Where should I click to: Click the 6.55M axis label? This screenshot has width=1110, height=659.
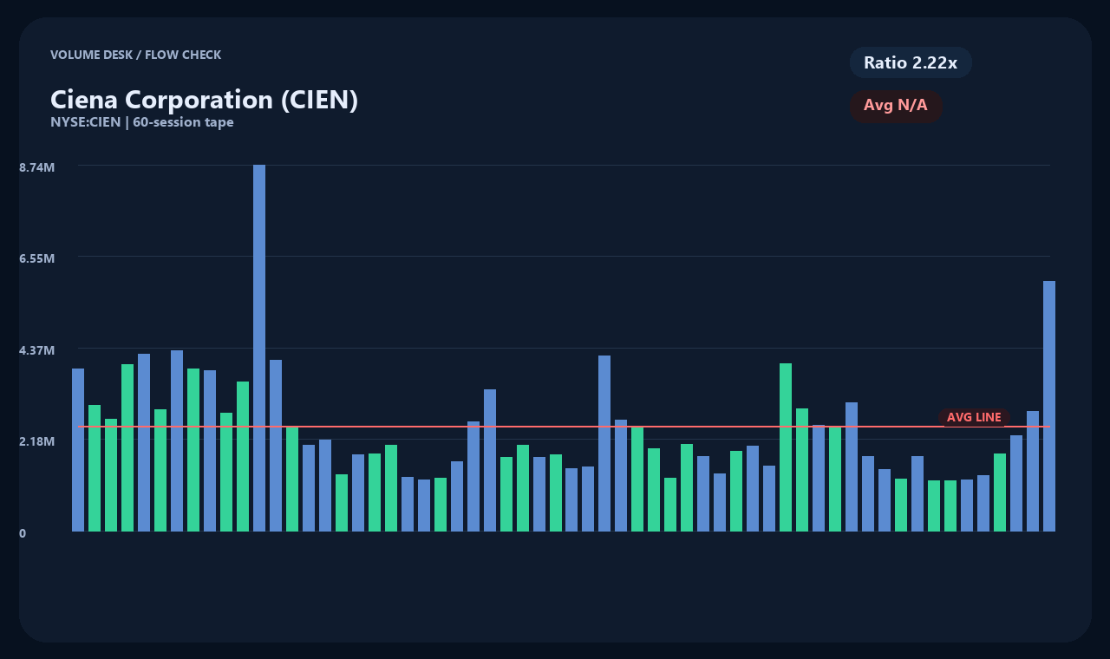click(37, 258)
